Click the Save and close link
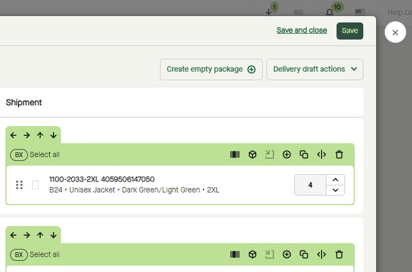412x272 pixels. [x=301, y=30]
